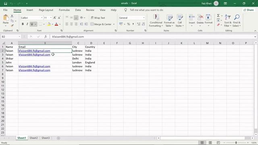Screen dimensions: 258x145
Task: Toggle Wrap Text on
Action: [x=98, y=18]
